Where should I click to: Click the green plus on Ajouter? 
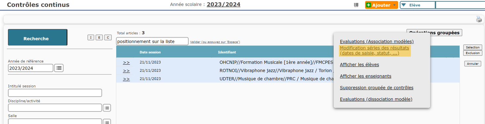click(x=369, y=5)
